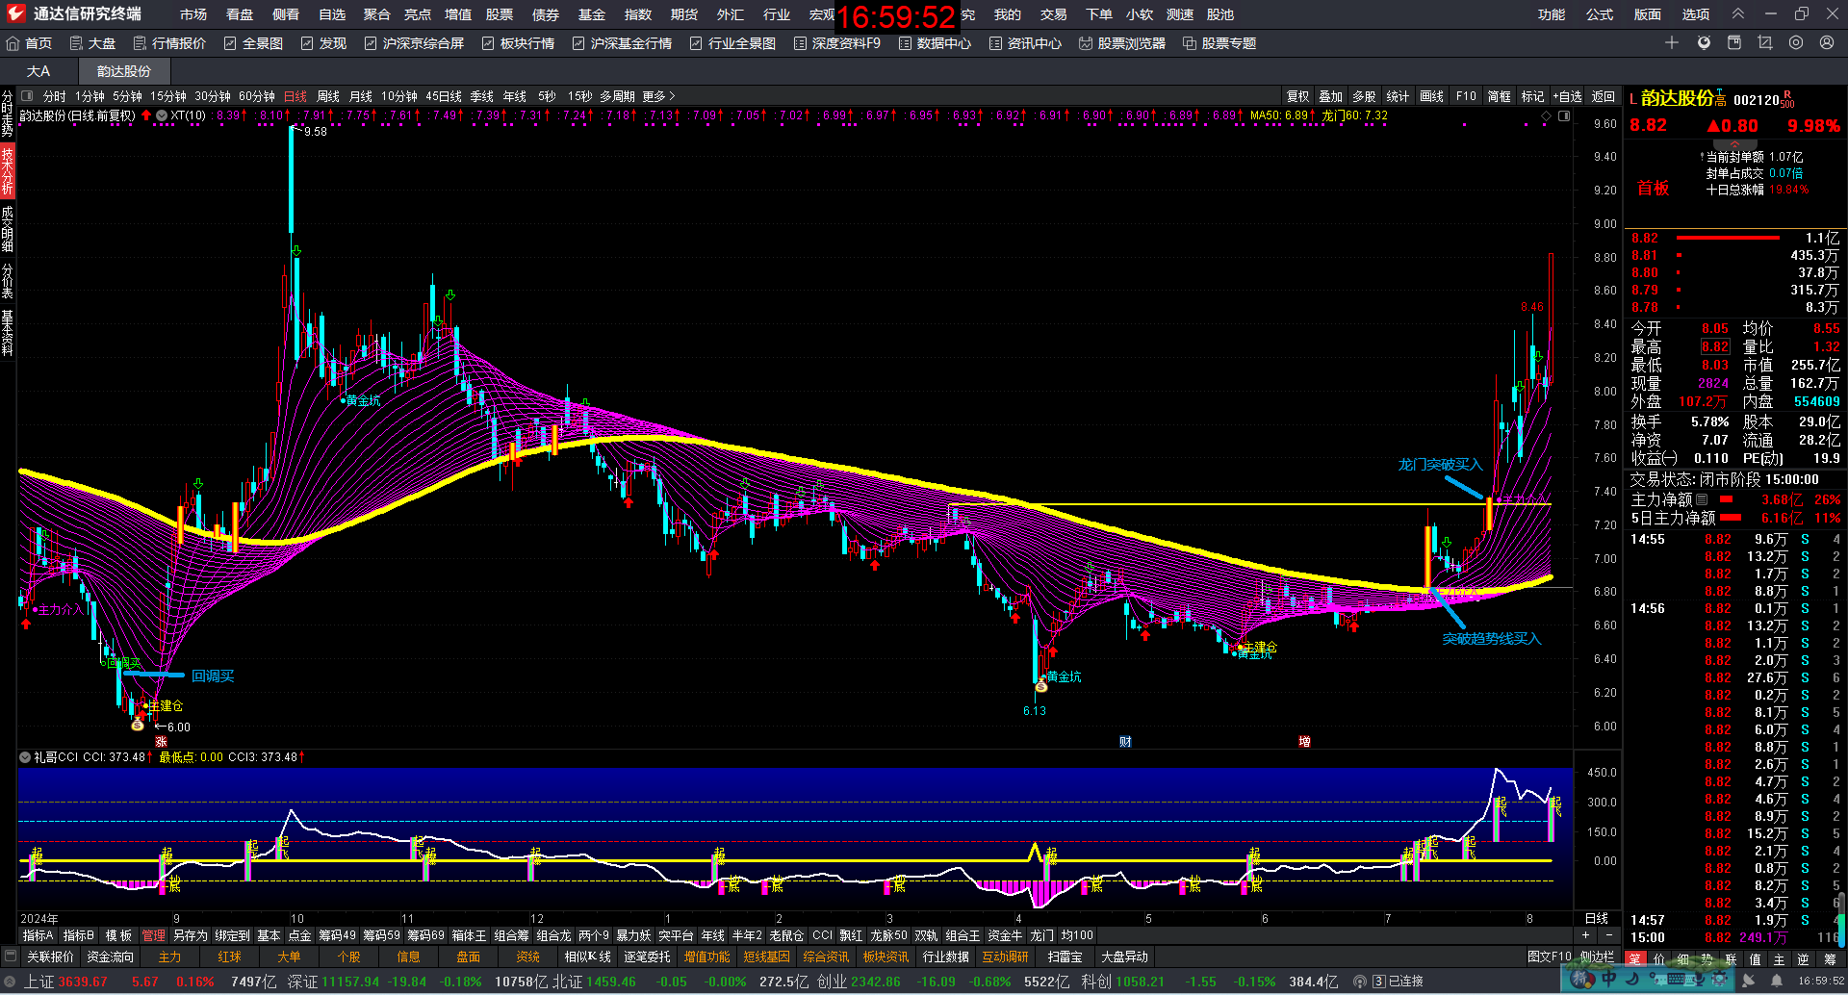
Task: Click the target circle settings icon
Action: pos(1796,42)
